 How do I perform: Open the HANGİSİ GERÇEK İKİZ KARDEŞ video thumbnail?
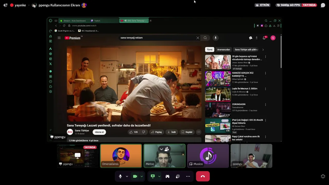click(218, 78)
